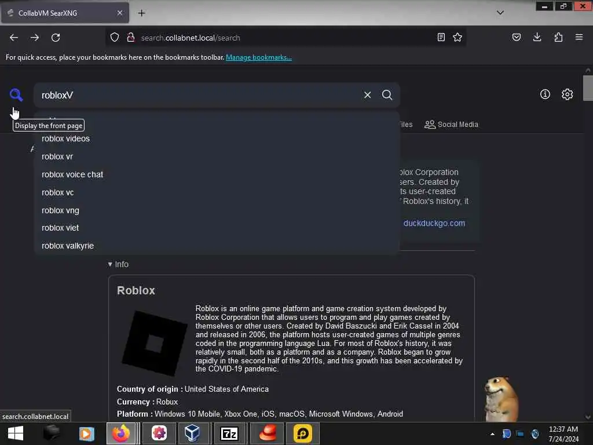Screen dimensions: 593x445
Task: Click the SearXNG front page magnifier logo
Action: [16, 94]
